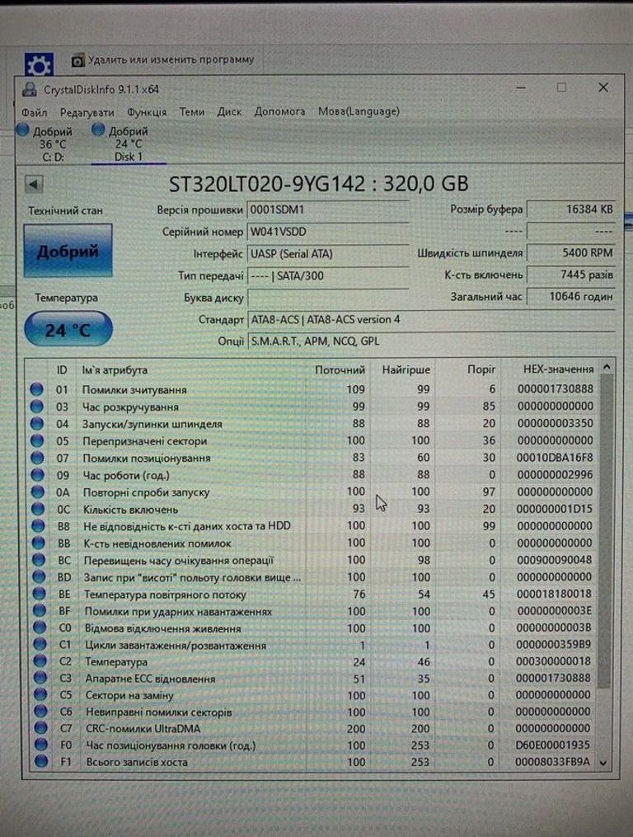Click status orb of attribute 0A Повторні спроби запуску
Image resolution: width=633 pixels, height=837 pixels.
click(37, 492)
